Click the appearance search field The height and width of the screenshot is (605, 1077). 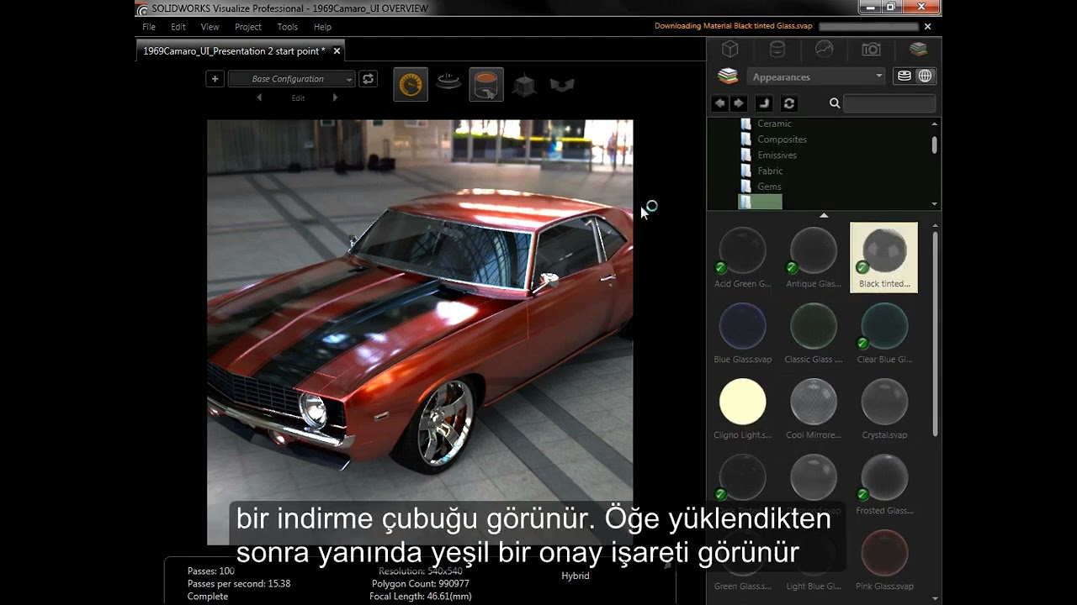point(889,103)
